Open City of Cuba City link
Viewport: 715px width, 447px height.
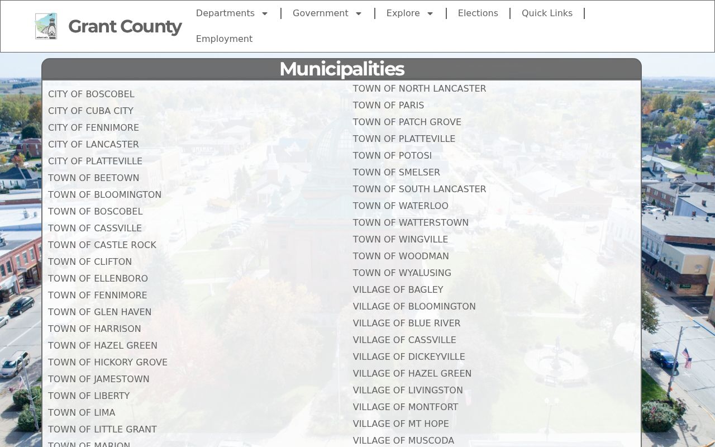(x=90, y=111)
